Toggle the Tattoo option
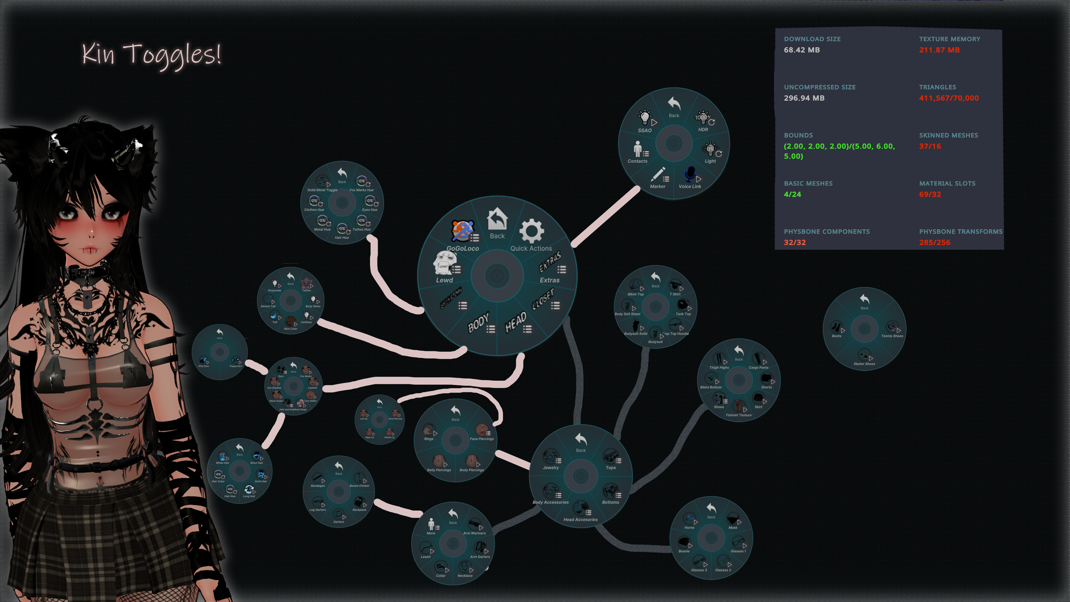 307,284
